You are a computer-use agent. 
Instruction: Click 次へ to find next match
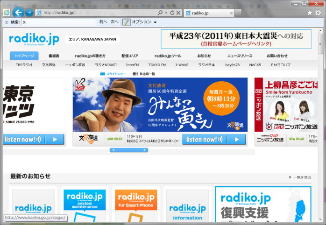tap(114, 22)
